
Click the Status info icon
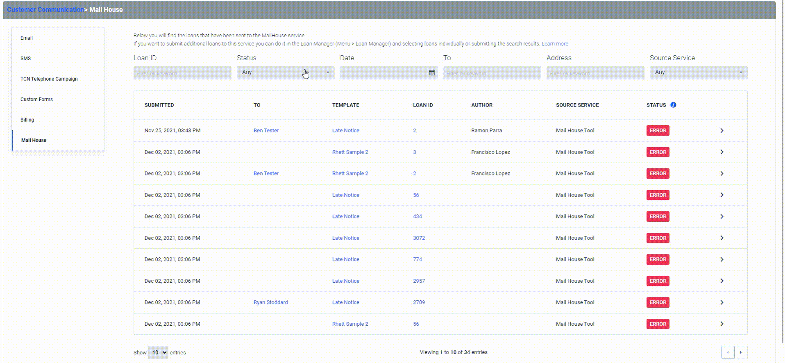(673, 105)
